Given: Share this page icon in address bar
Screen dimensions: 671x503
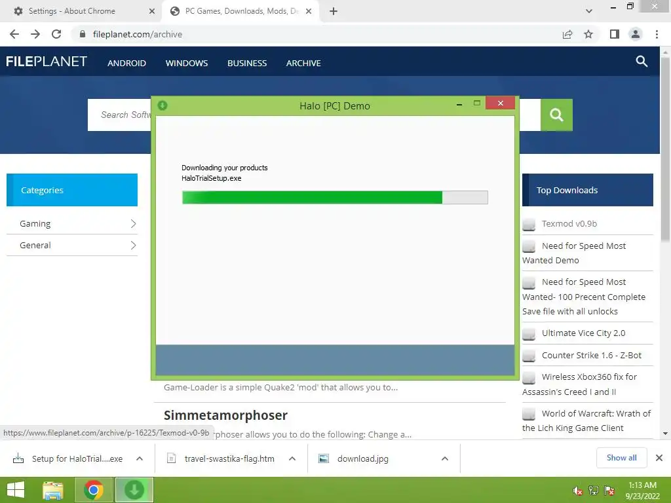Looking at the screenshot, I should point(567,34).
